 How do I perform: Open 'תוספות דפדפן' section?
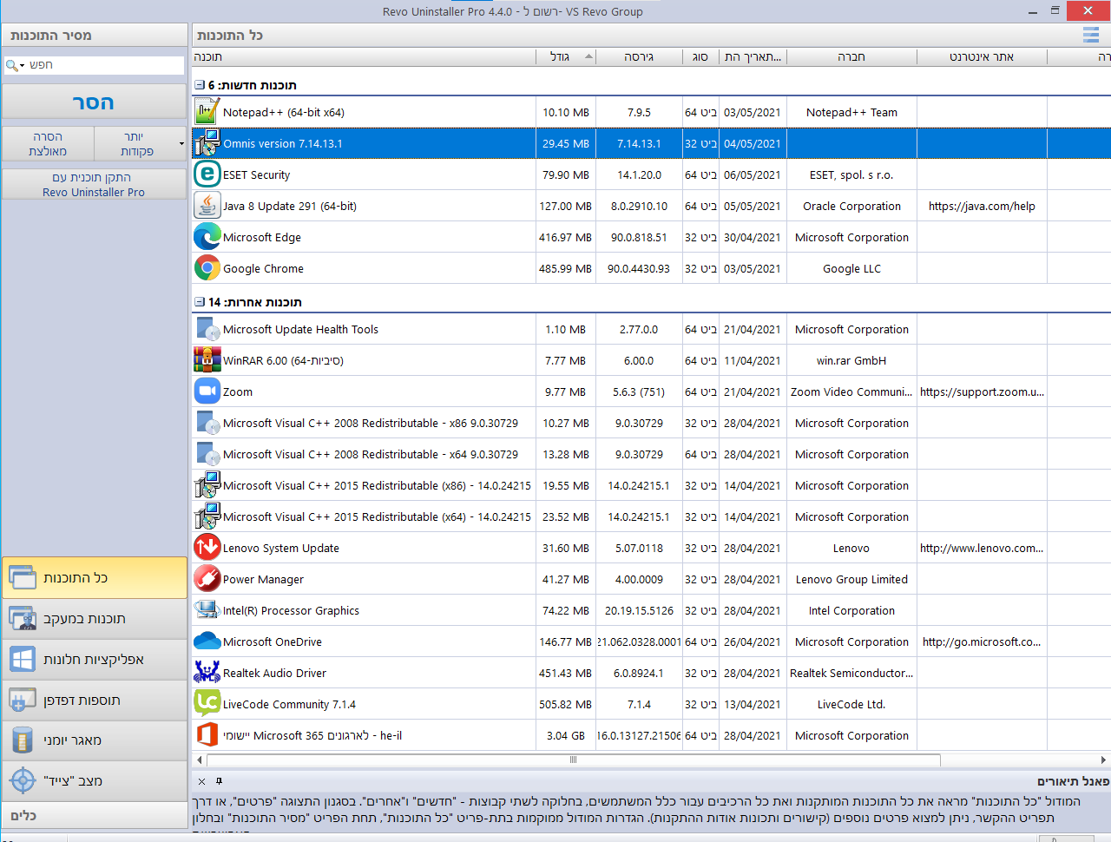pyautogui.click(x=95, y=701)
